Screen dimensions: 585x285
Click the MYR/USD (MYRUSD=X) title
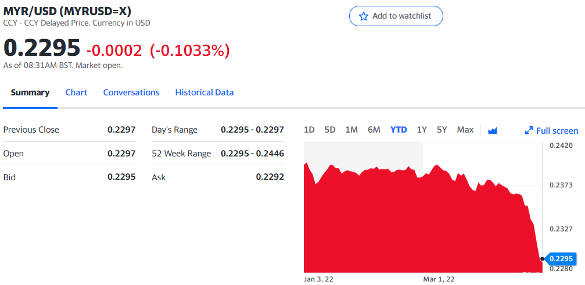click(67, 11)
